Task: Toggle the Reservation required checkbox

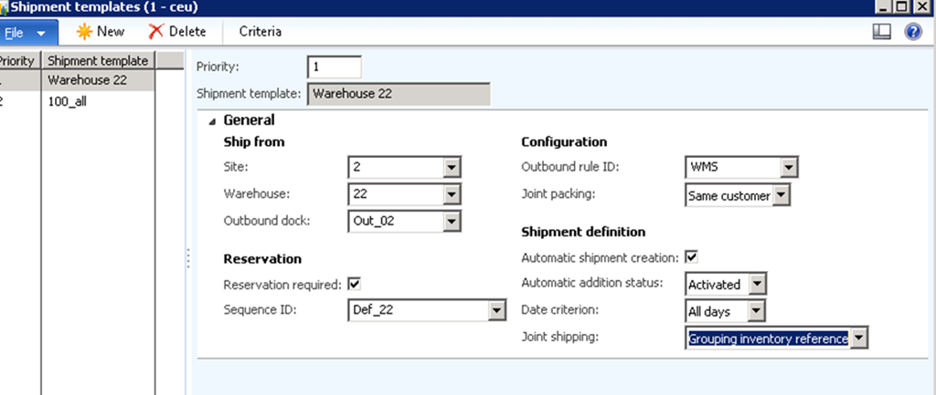Action: pos(354,283)
